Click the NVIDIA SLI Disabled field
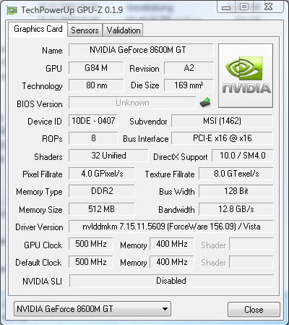Viewport: 289px width, 325px height. pos(172,281)
